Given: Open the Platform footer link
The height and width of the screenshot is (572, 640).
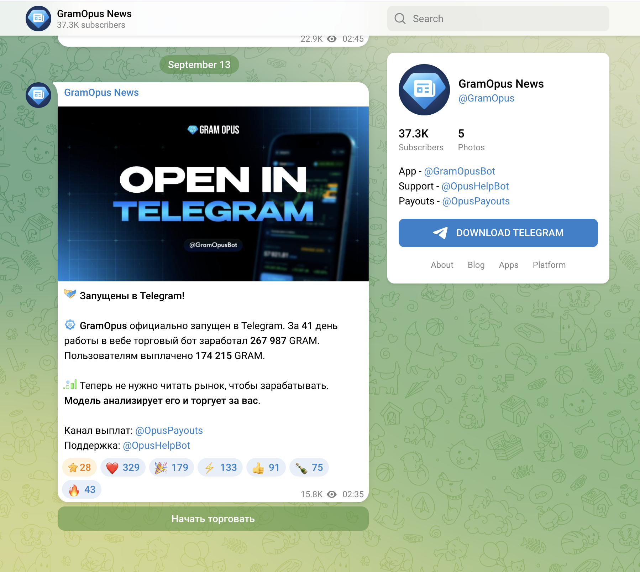Looking at the screenshot, I should click(549, 265).
